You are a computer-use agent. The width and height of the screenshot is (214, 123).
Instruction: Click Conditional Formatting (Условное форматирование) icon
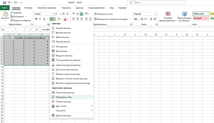pyautogui.click(x=168, y=17)
